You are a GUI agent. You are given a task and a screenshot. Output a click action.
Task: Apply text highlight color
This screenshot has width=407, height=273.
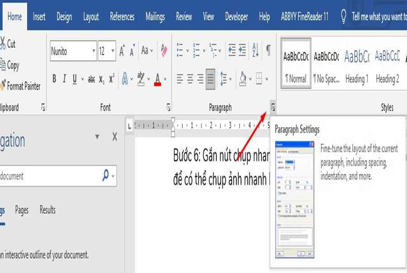(x=141, y=79)
